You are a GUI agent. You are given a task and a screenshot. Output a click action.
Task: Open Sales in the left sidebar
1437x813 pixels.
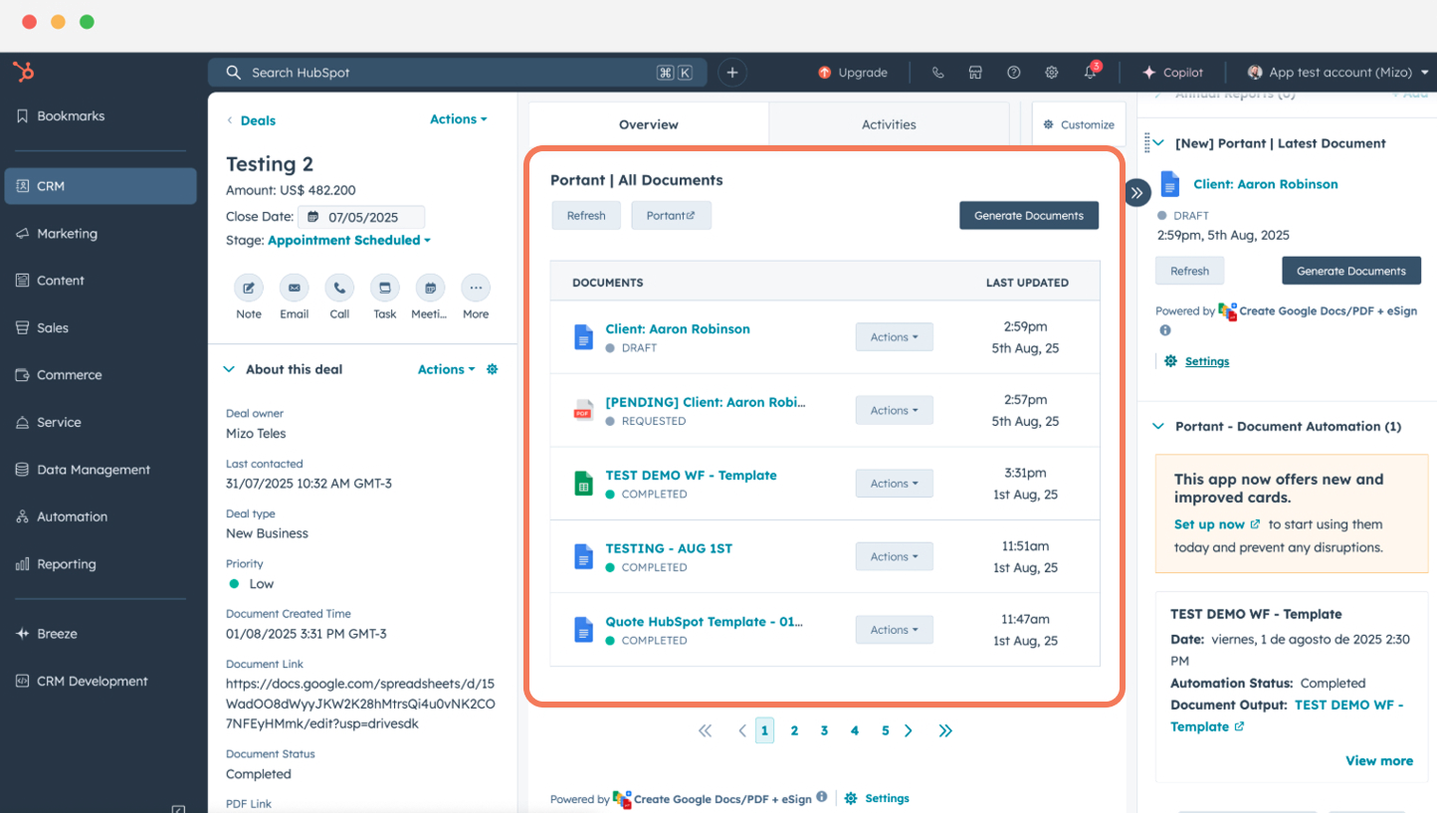53,327
